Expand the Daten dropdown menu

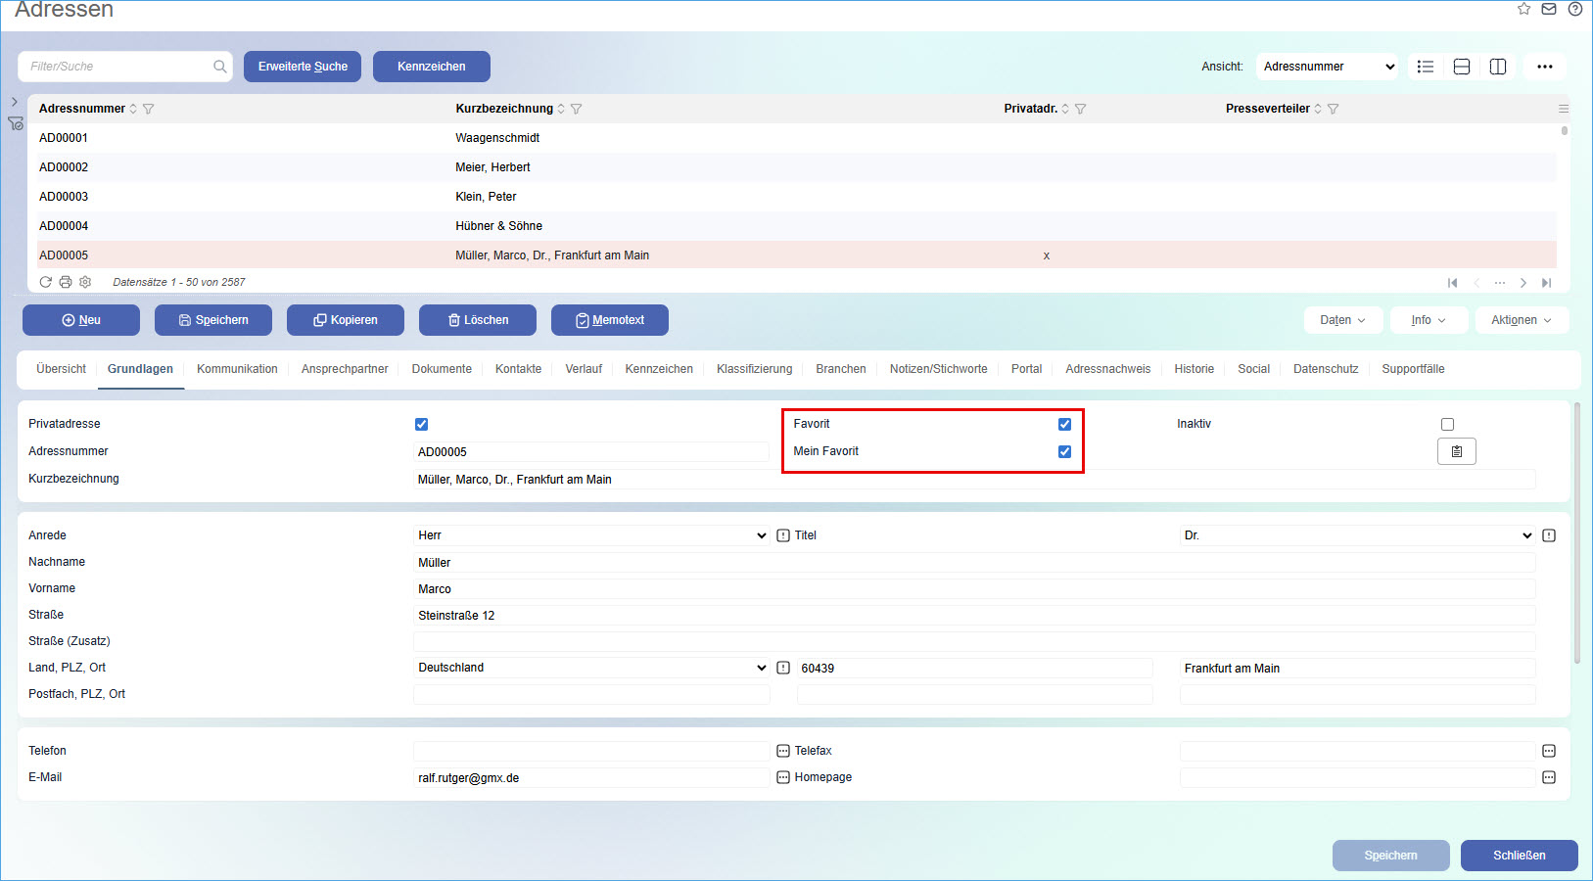click(x=1343, y=320)
